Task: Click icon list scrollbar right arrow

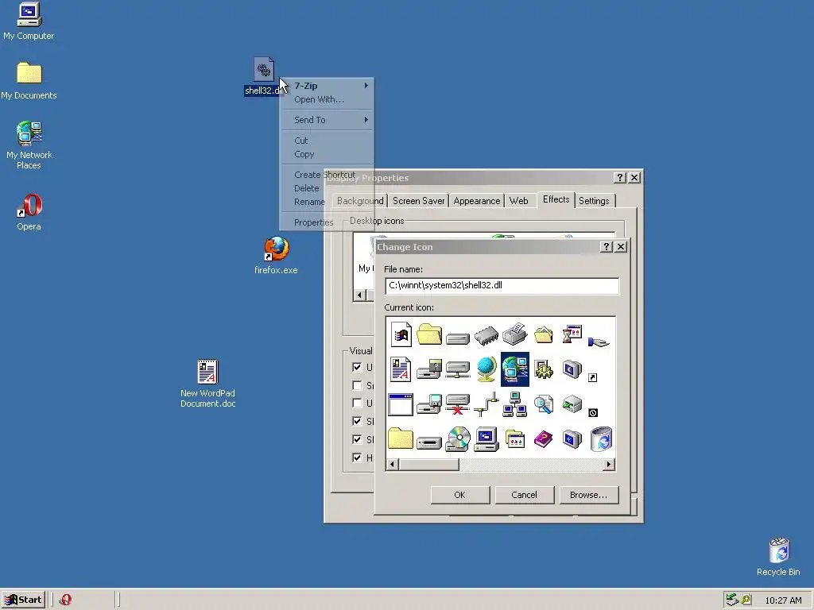Action: pyautogui.click(x=609, y=464)
